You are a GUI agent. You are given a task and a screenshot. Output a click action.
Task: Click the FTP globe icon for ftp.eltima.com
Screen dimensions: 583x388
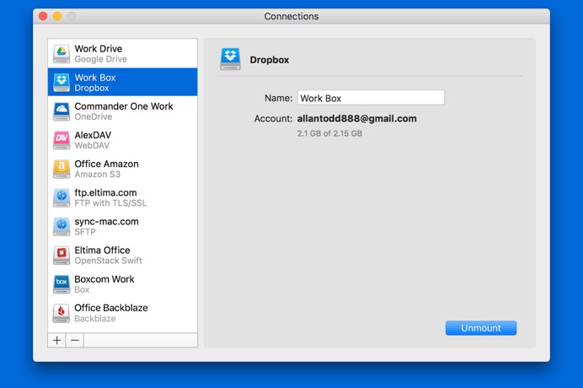coord(62,197)
